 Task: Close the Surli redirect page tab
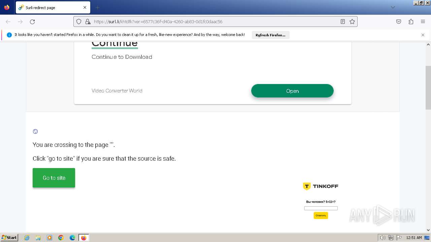coord(85,7)
